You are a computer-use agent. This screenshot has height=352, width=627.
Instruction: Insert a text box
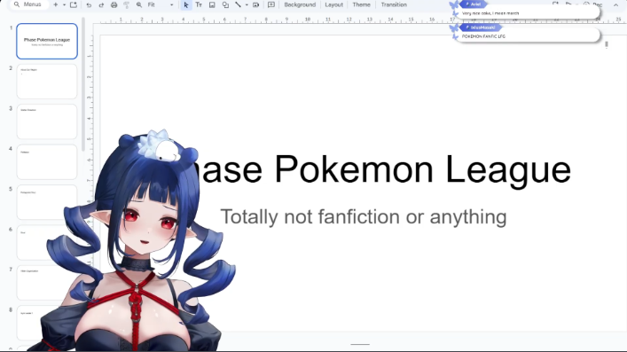199,4
